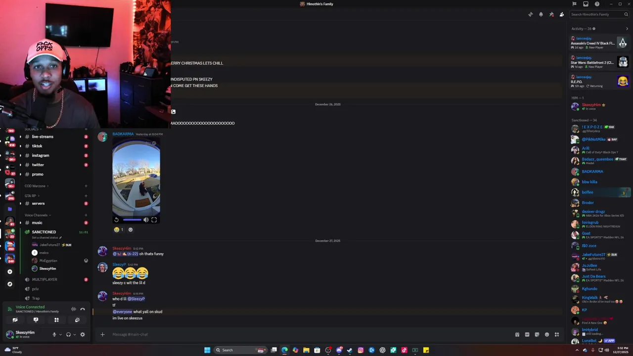Open the Threads icon in channel header

point(531,14)
